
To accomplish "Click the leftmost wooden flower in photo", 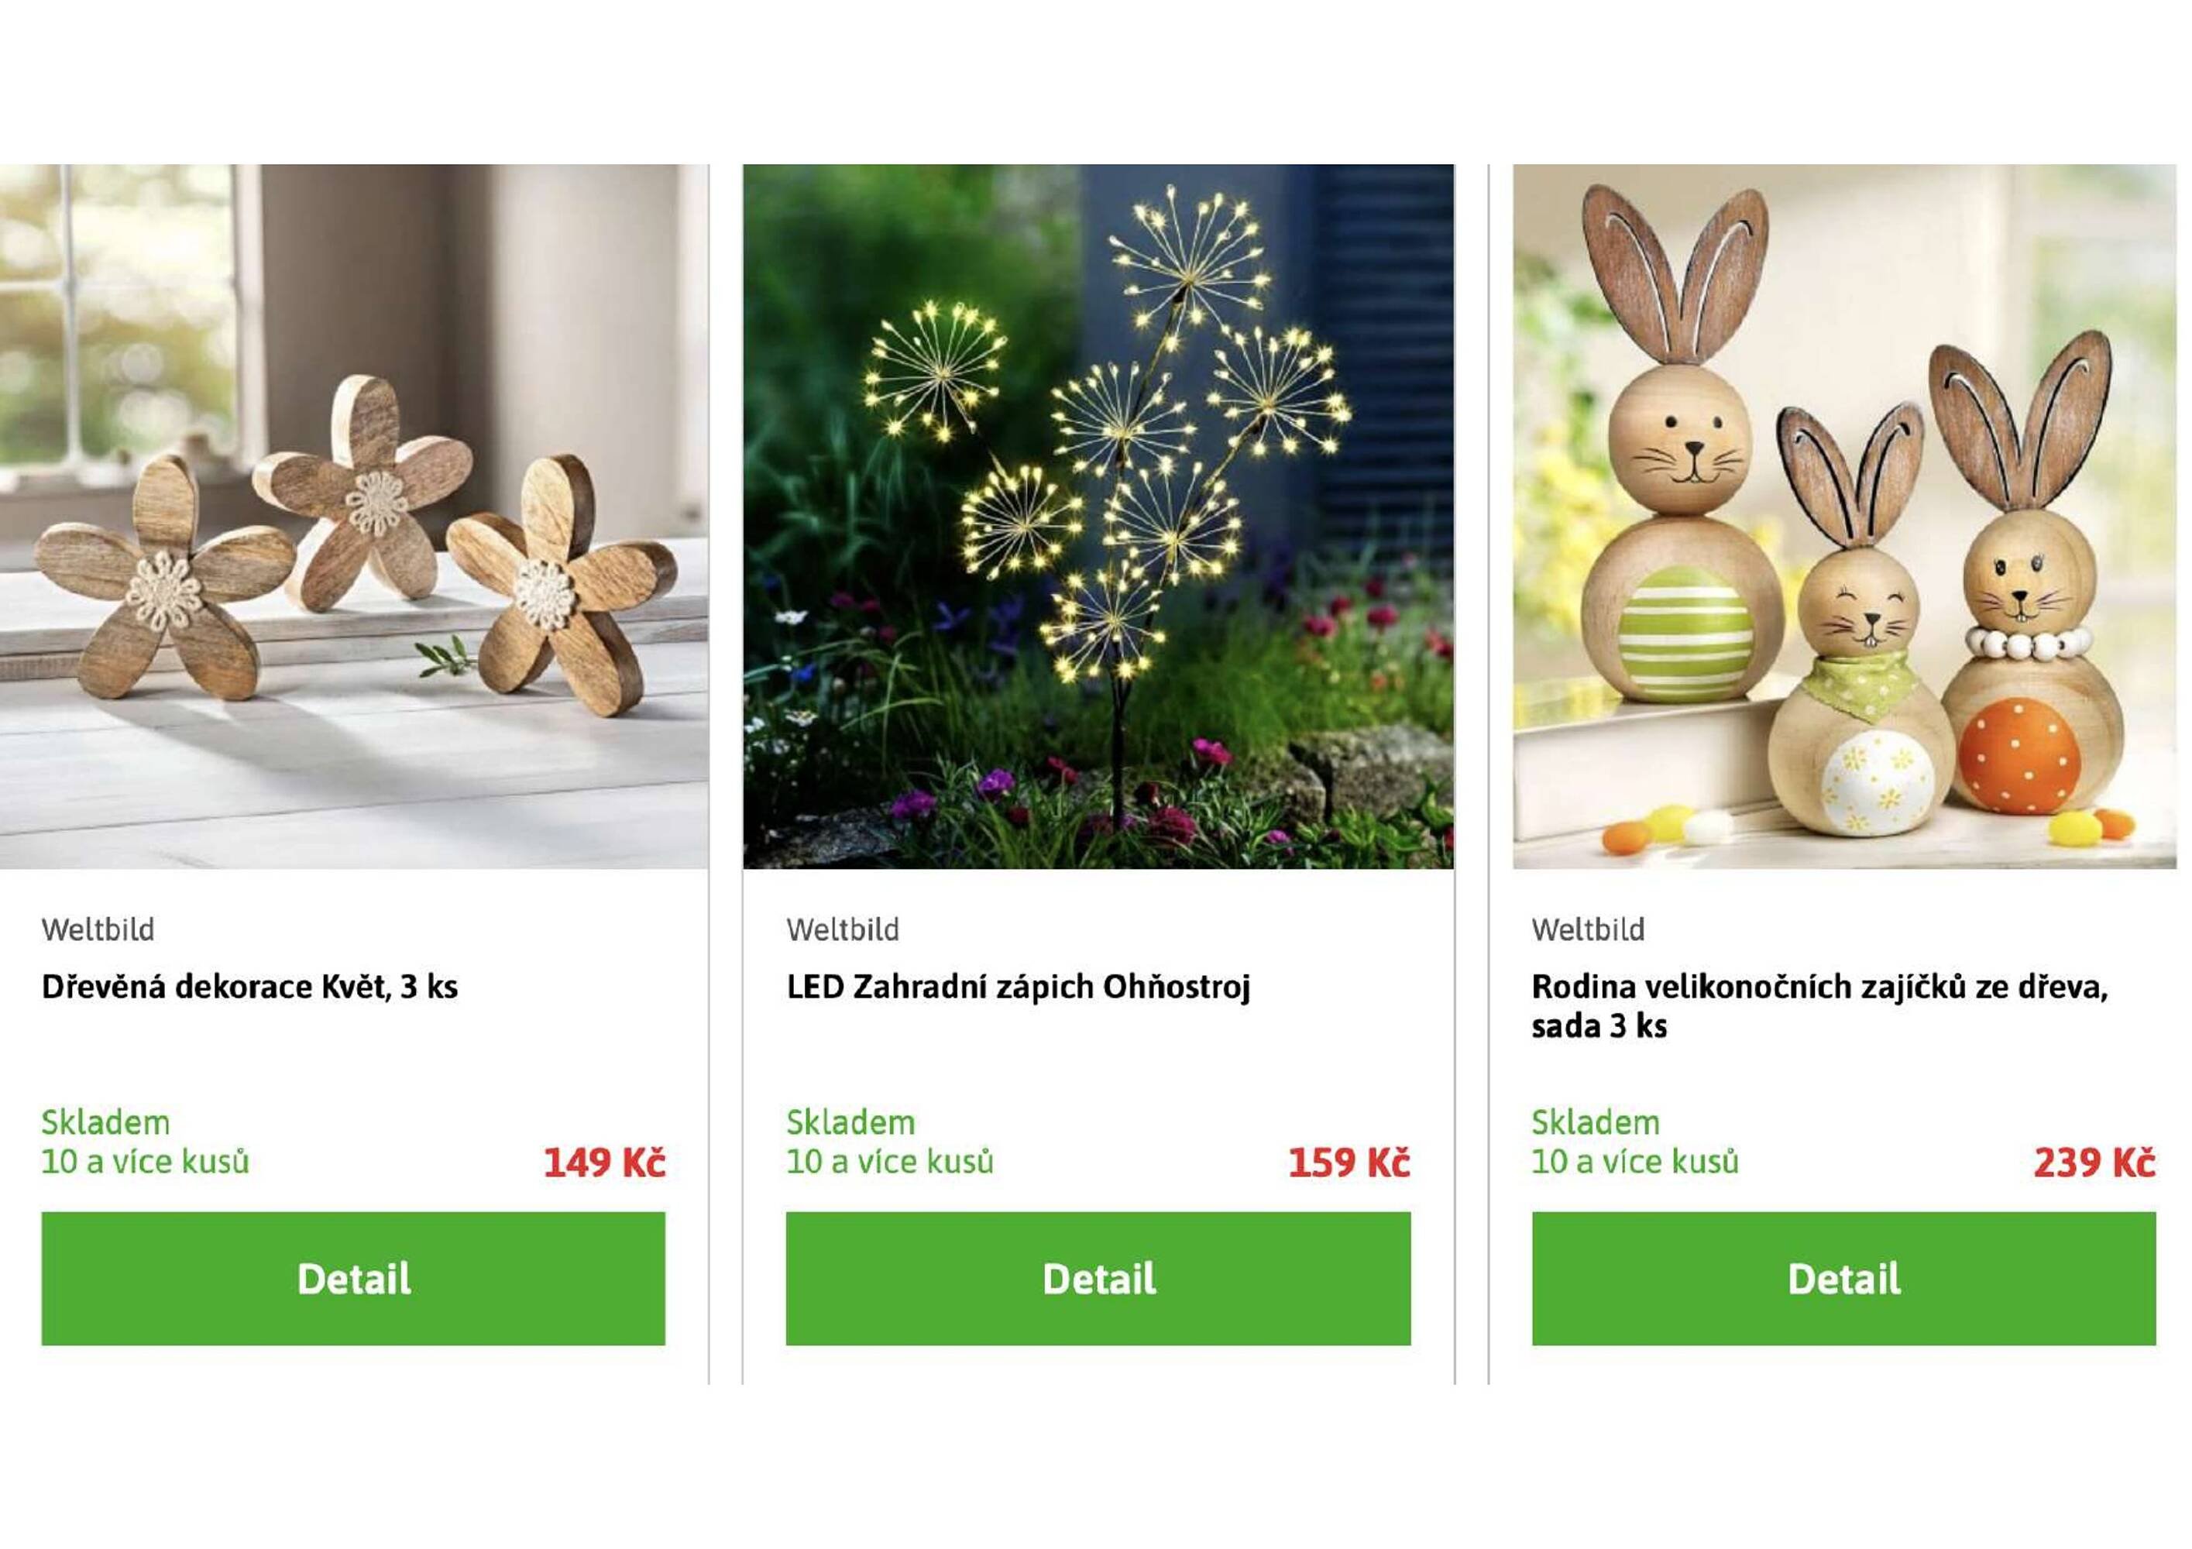I will (x=163, y=584).
